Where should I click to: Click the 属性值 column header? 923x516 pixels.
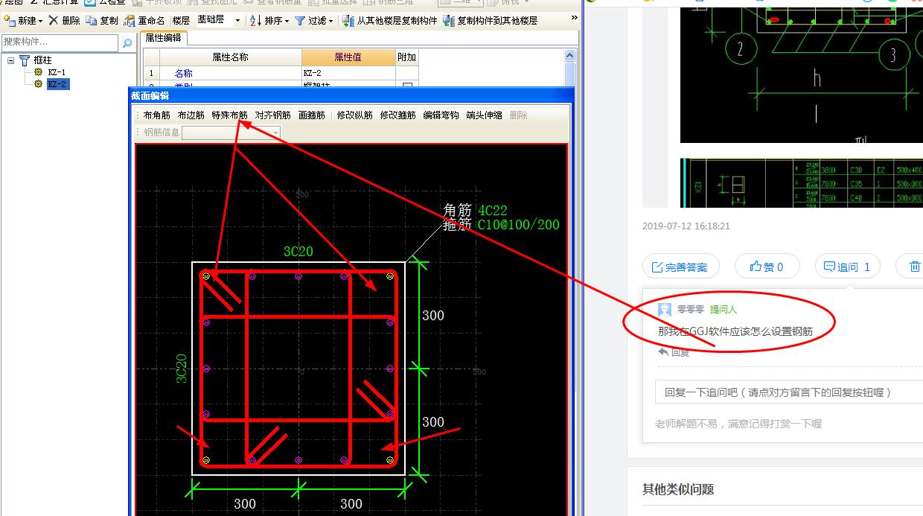click(348, 57)
